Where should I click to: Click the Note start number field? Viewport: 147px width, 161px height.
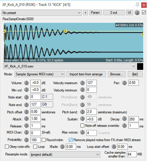(36, 97)
